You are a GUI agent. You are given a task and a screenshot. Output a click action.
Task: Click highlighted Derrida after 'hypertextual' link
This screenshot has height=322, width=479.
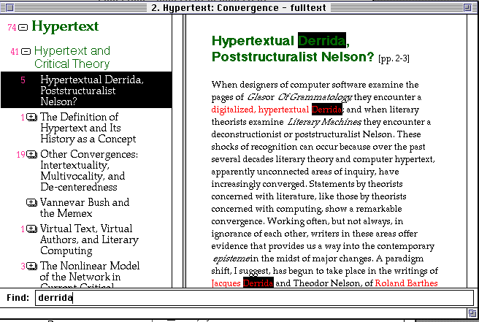[x=327, y=110]
